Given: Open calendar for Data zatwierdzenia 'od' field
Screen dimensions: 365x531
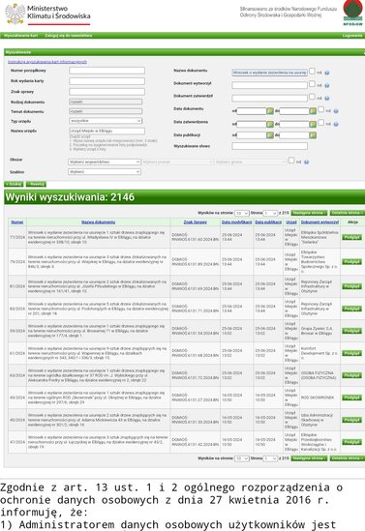Looking at the screenshot, I should [x=270, y=124].
